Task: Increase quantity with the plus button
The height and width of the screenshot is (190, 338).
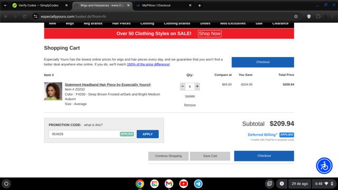Action: pos(197,87)
